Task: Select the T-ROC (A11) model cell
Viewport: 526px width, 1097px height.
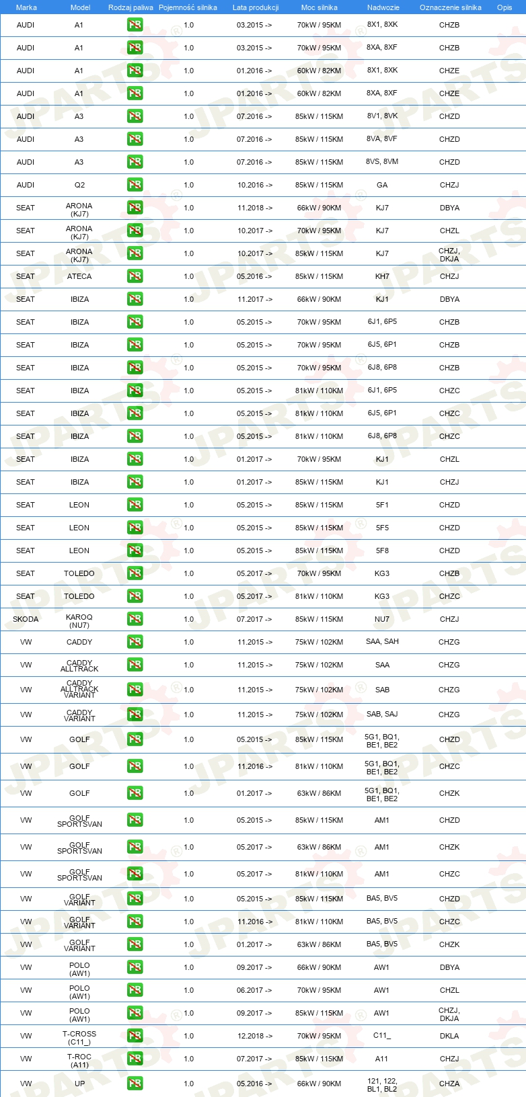Action: pyautogui.click(x=79, y=1061)
